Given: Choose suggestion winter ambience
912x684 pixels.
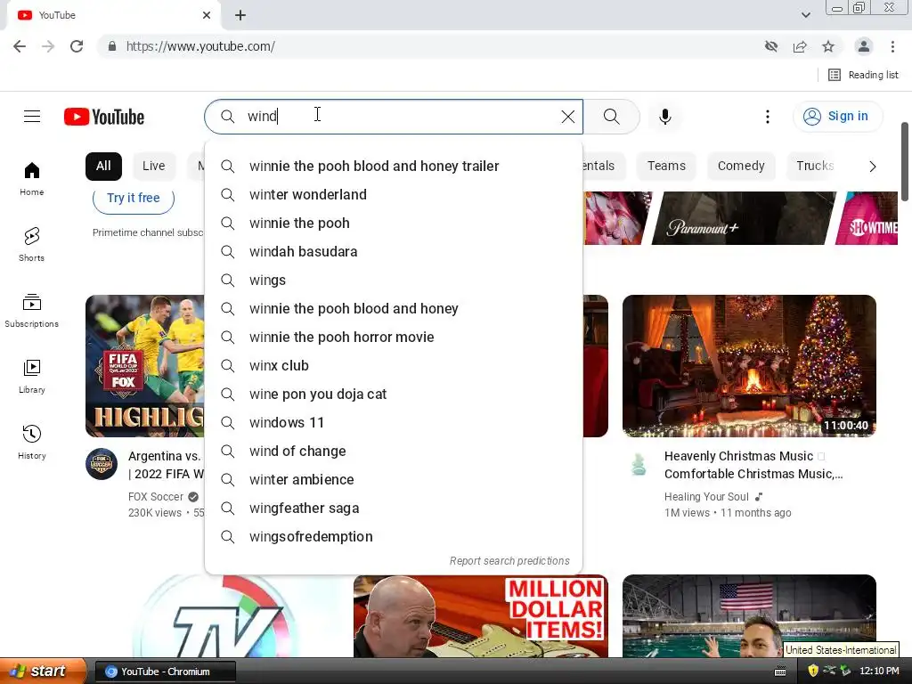Looking at the screenshot, I should pyautogui.click(x=394, y=480).
